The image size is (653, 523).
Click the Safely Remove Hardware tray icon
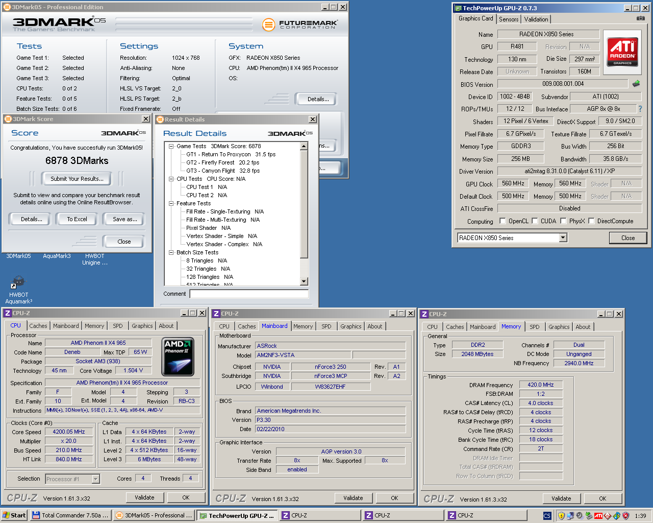pos(589,516)
